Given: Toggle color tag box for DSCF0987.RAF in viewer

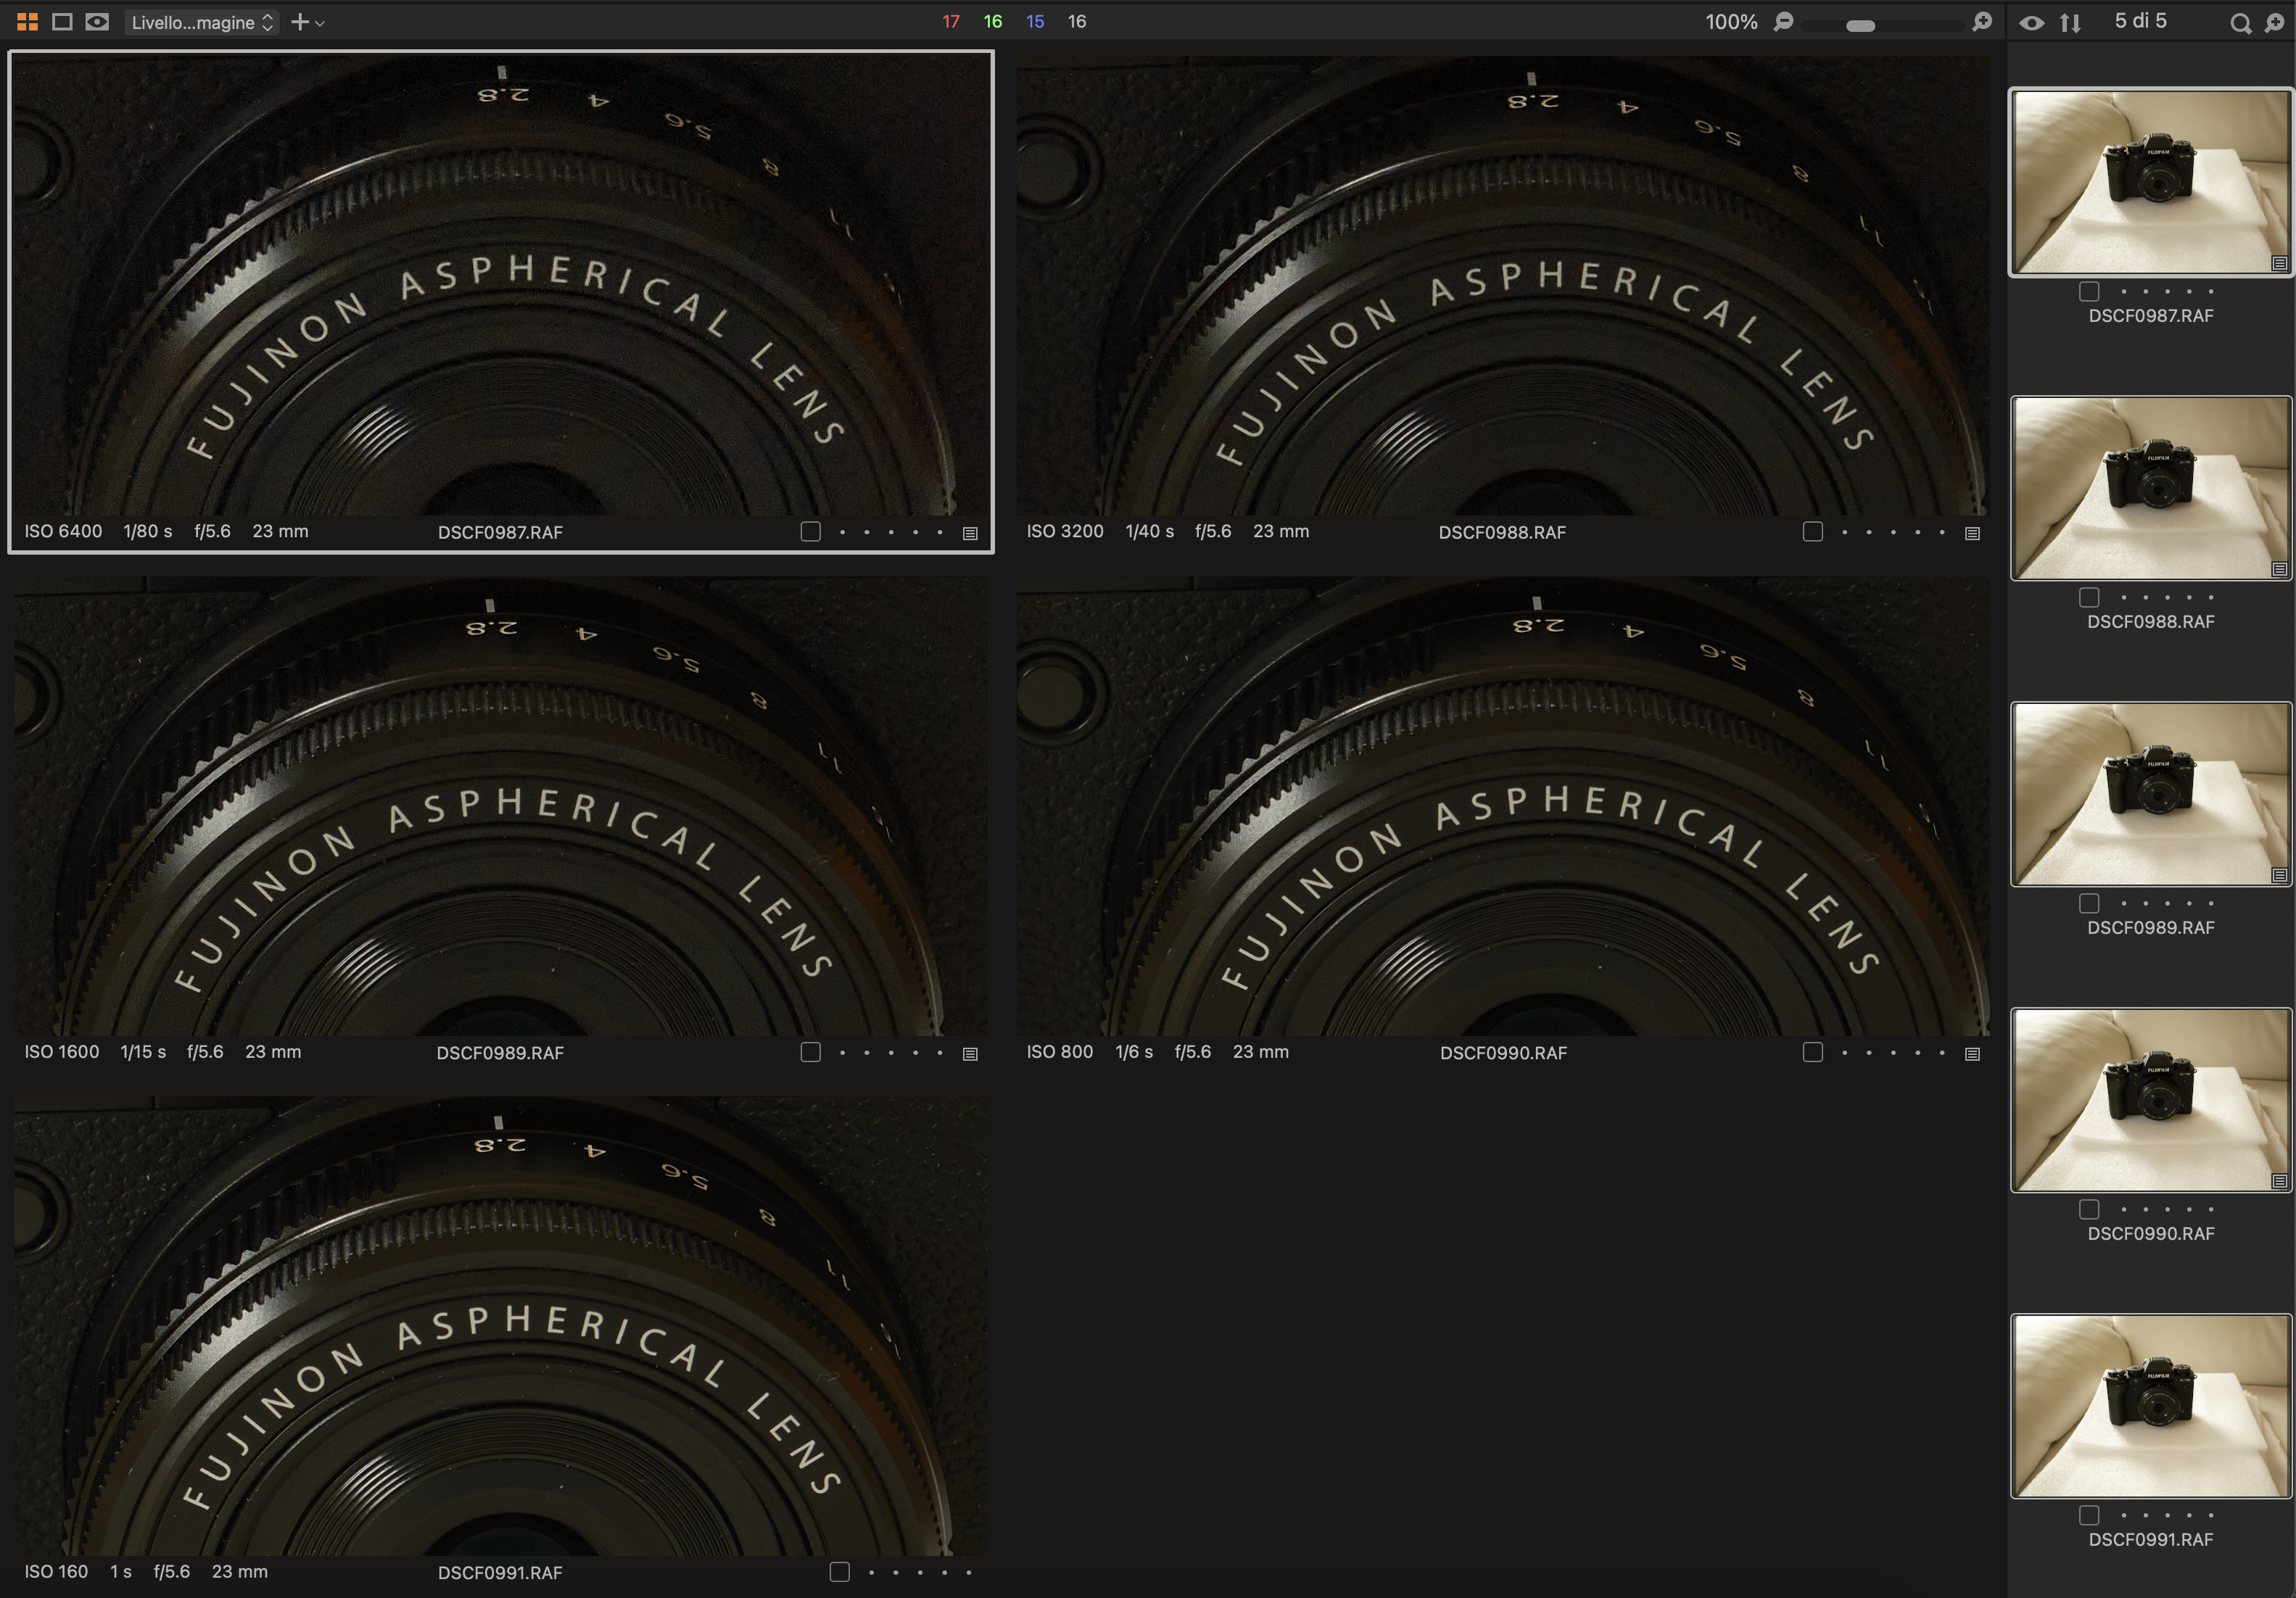Looking at the screenshot, I should pos(811,532).
